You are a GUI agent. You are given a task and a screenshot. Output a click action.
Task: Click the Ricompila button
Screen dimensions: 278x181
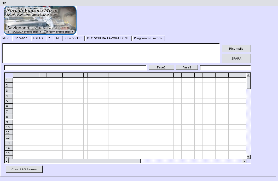click(236, 49)
